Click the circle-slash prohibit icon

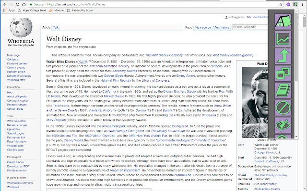click(283, 109)
